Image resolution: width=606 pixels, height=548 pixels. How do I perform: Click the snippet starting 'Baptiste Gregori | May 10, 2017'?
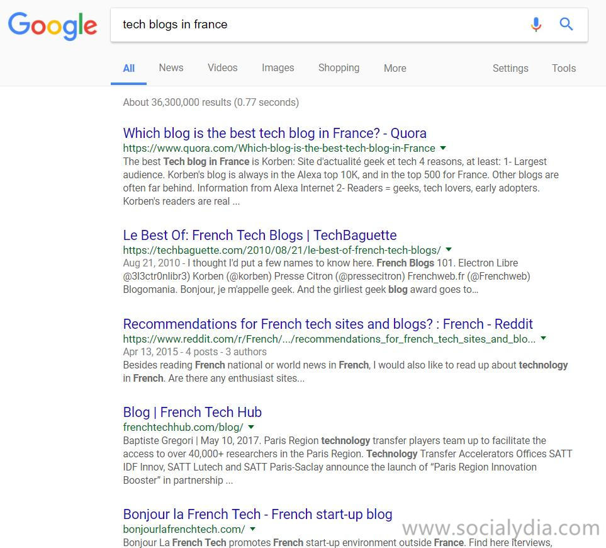pyautogui.click(x=348, y=460)
